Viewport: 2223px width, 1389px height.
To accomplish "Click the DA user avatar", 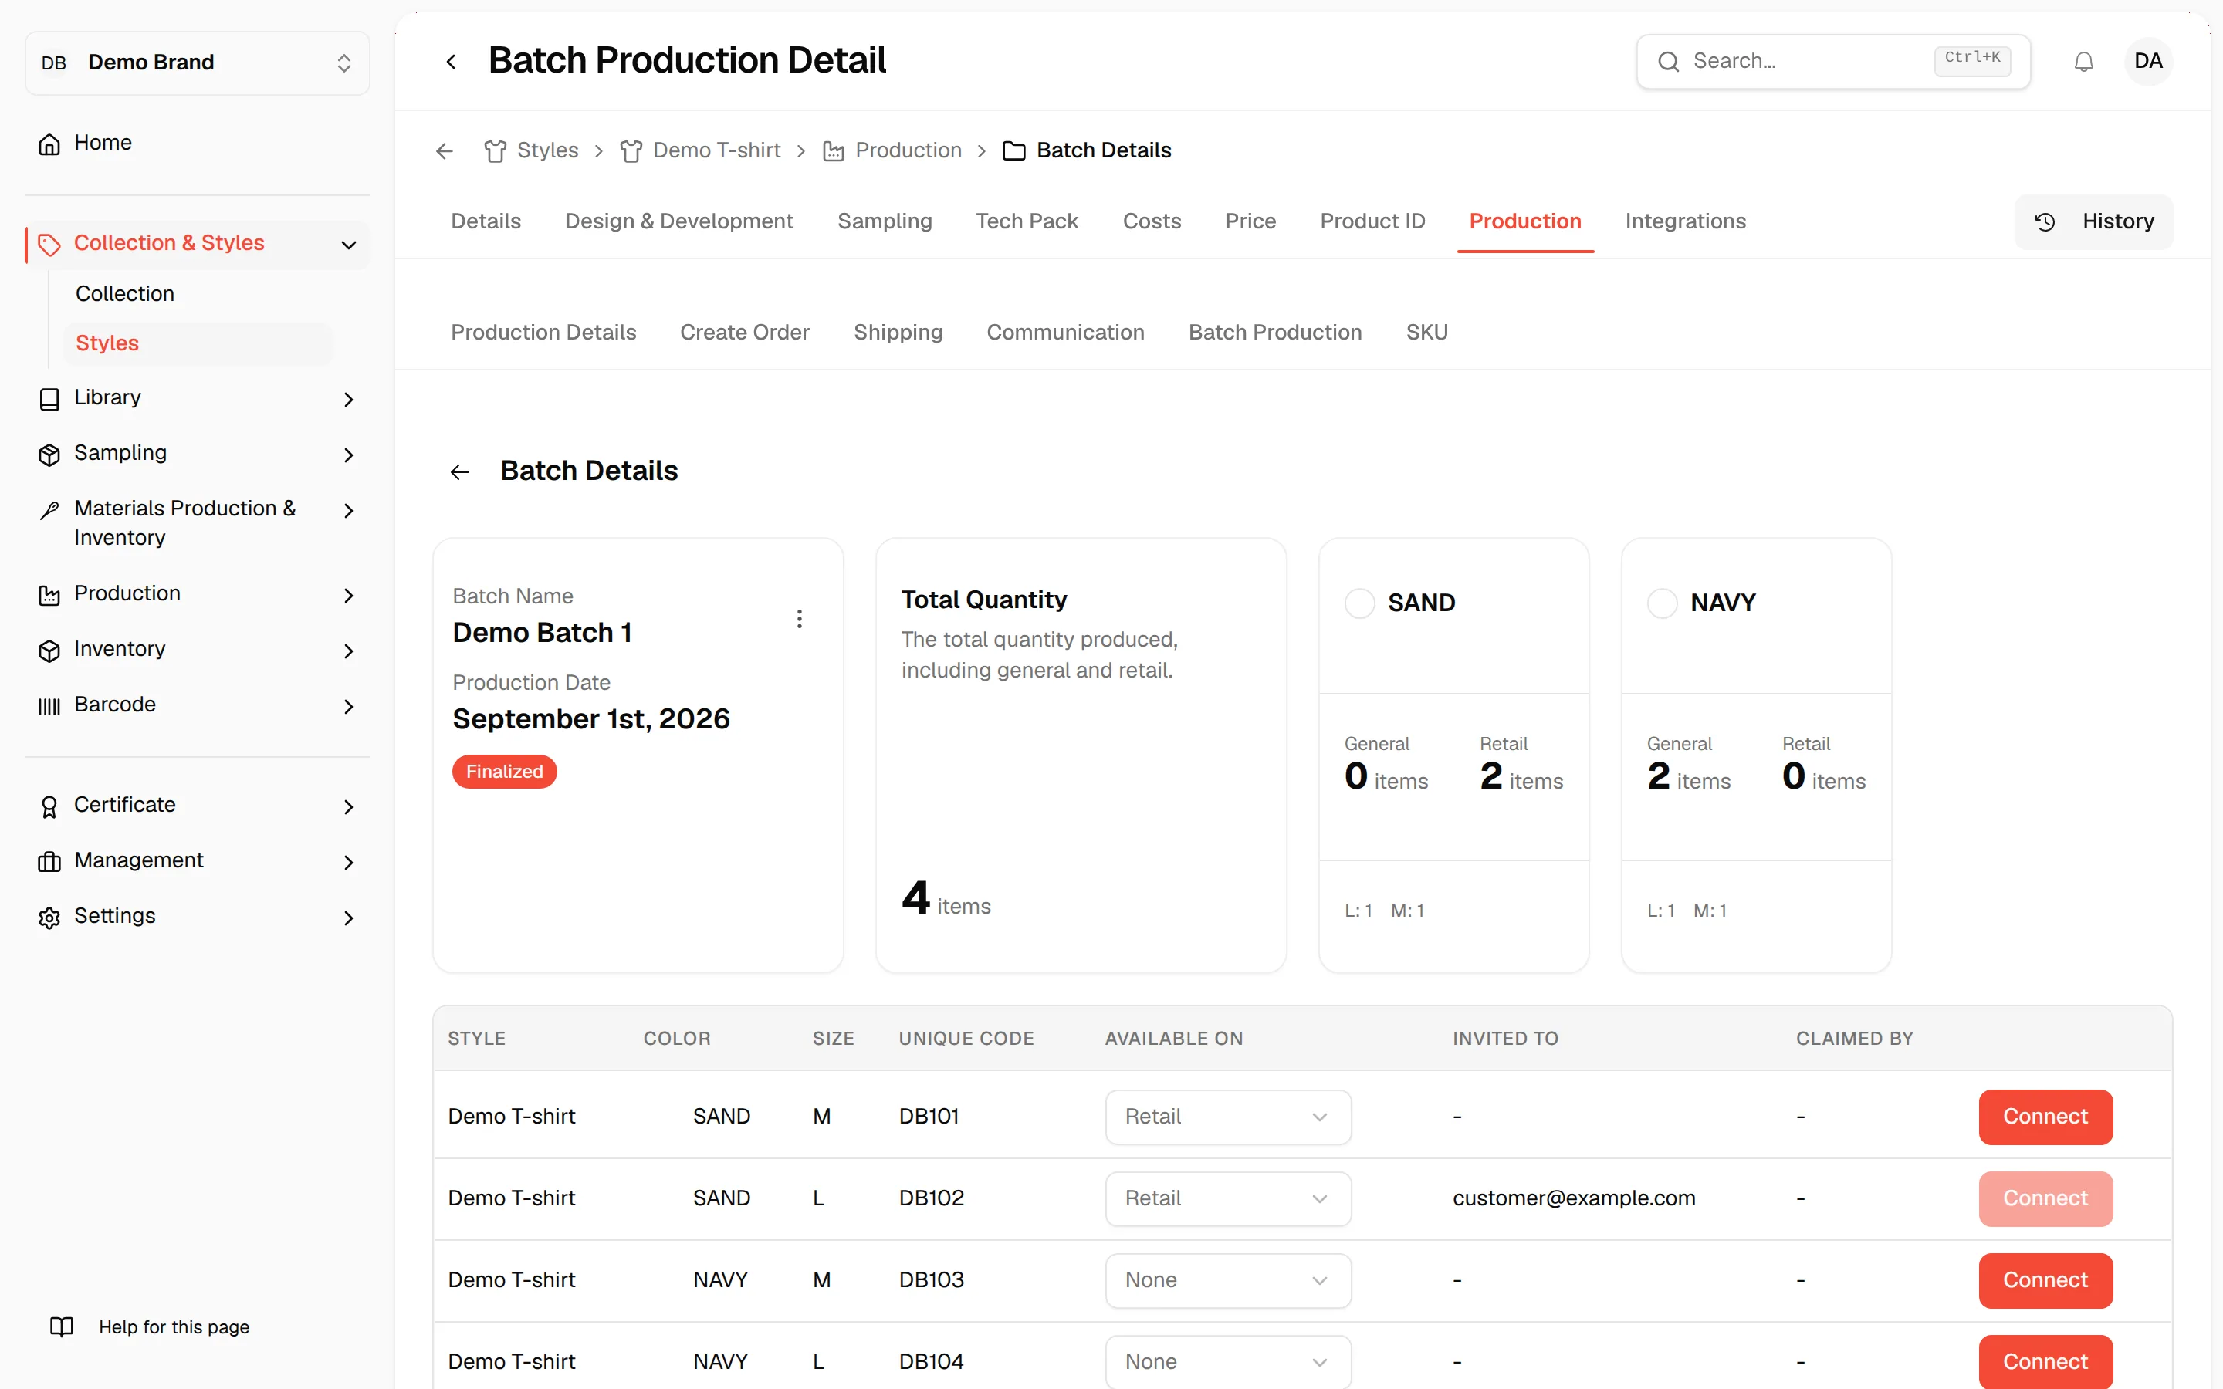I will (x=2147, y=62).
